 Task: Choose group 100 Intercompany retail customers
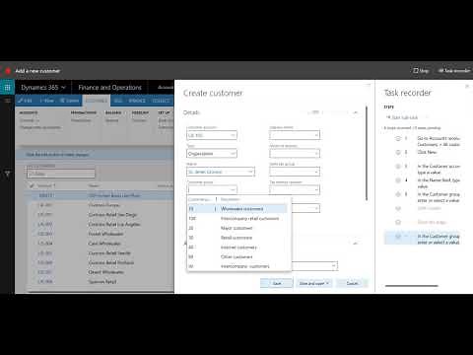coord(237,218)
